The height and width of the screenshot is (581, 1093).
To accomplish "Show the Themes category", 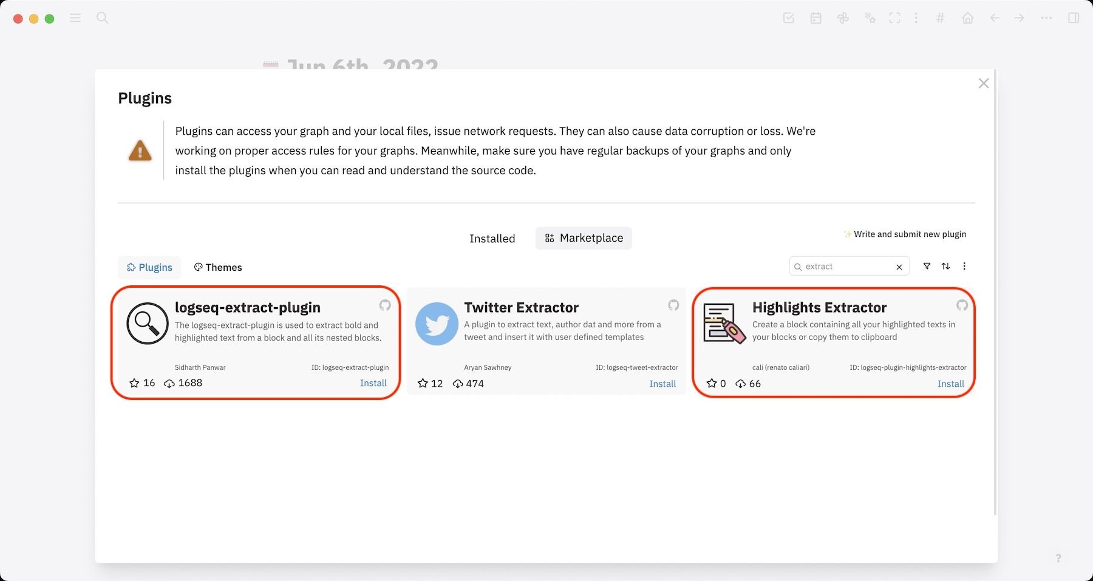I will pos(217,267).
